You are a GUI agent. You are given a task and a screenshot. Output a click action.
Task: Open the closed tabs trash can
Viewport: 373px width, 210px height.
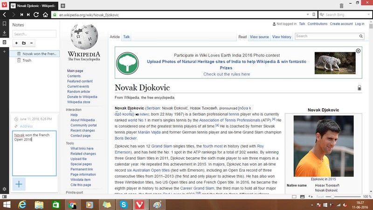(341, 6)
